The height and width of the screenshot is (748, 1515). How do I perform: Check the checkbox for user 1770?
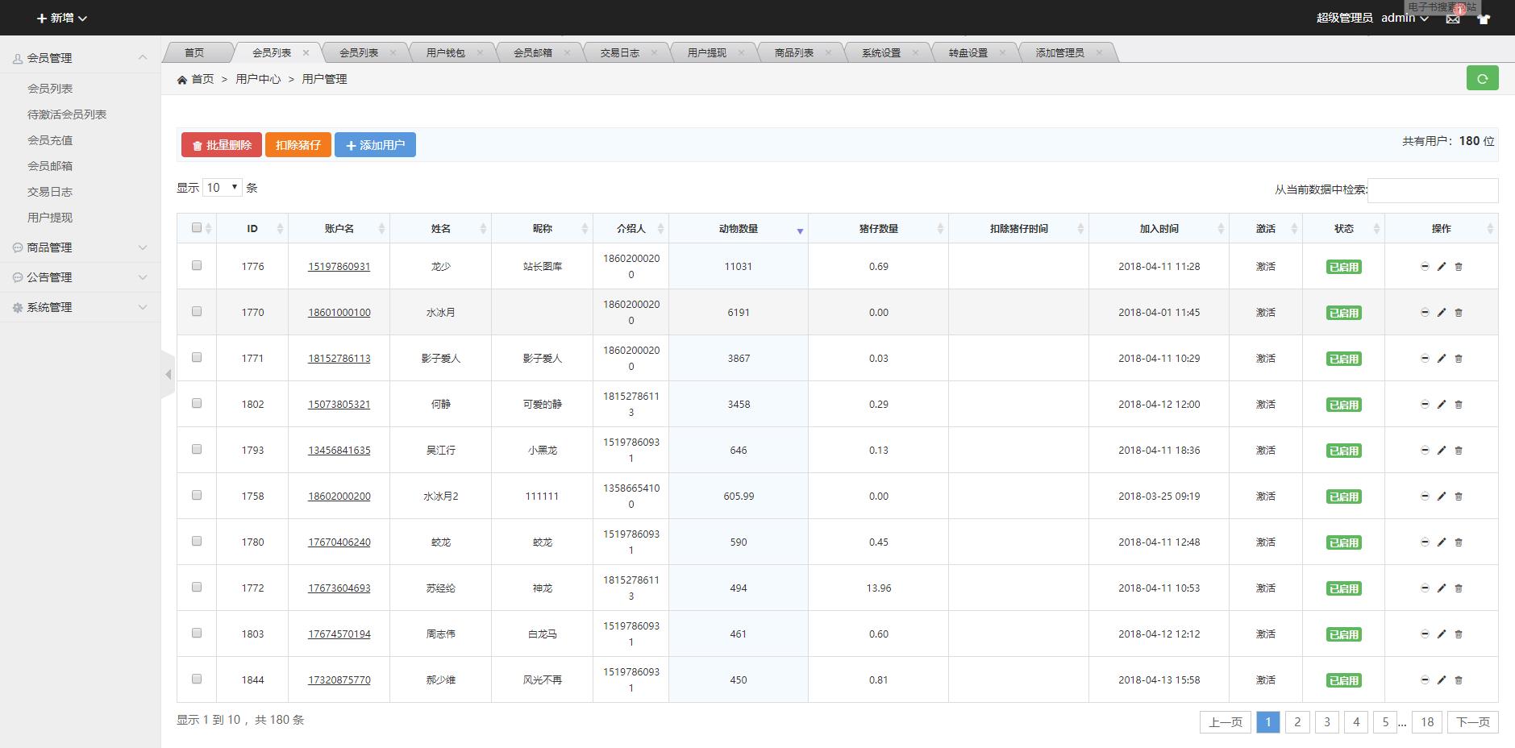coord(197,311)
